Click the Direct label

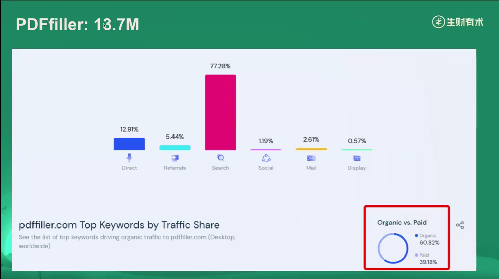point(129,168)
